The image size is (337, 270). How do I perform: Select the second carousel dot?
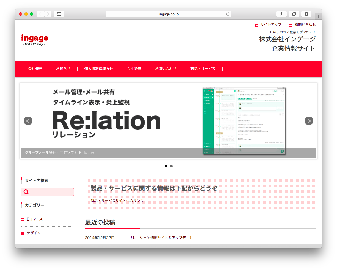(x=171, y=166)
